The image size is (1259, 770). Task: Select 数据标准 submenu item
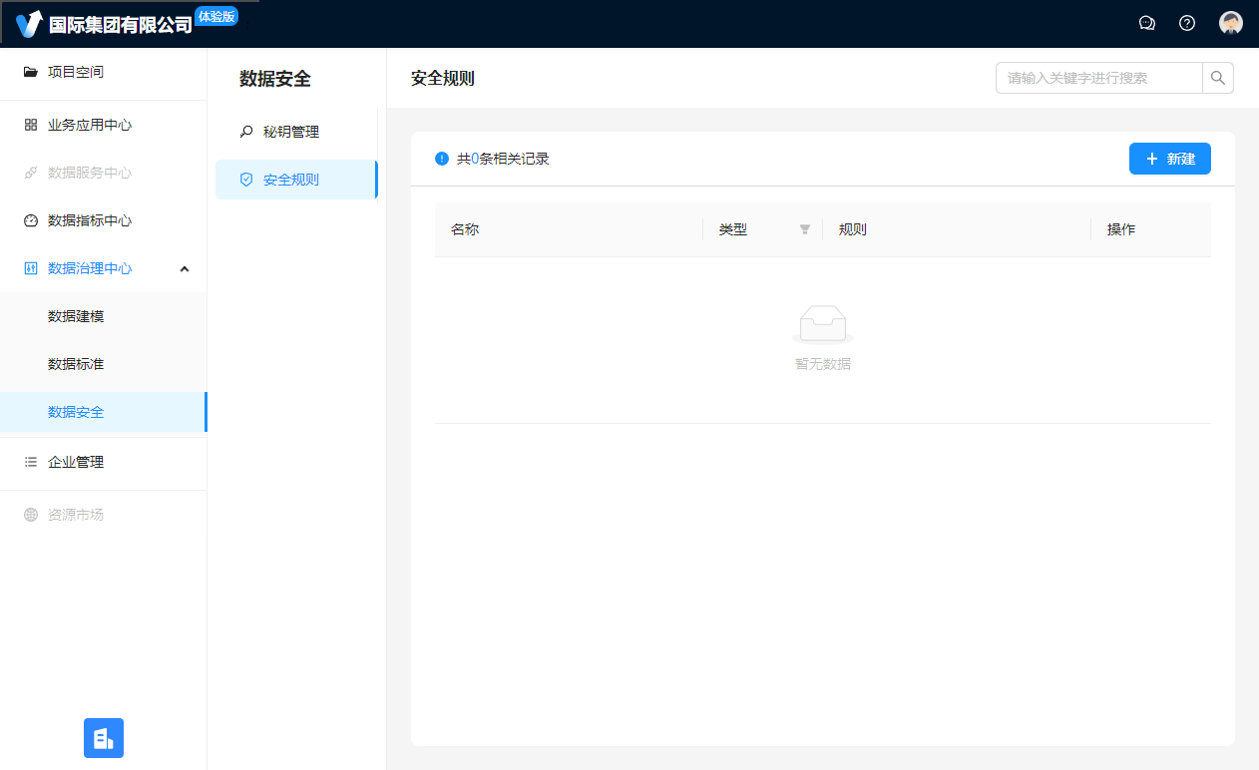[x=76, y=364]
